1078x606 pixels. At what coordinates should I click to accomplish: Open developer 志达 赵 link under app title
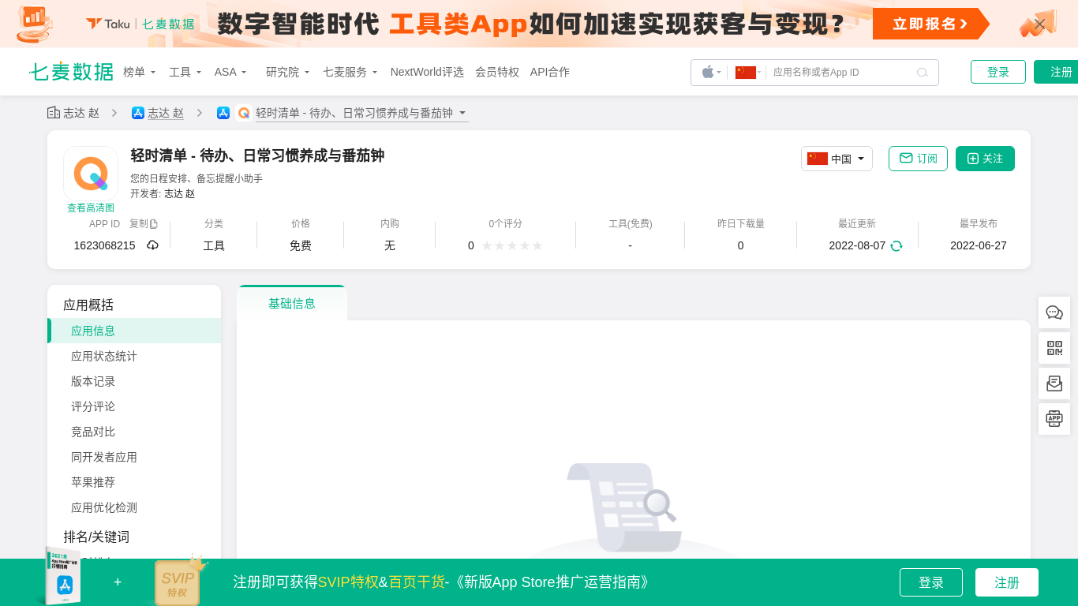179,193
